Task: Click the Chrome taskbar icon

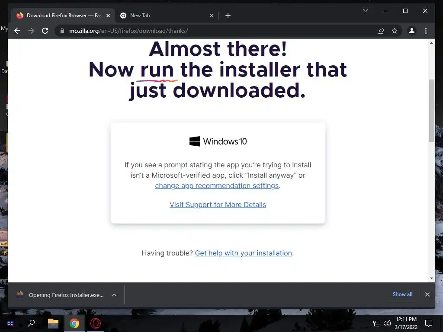Action: [74, 323]
